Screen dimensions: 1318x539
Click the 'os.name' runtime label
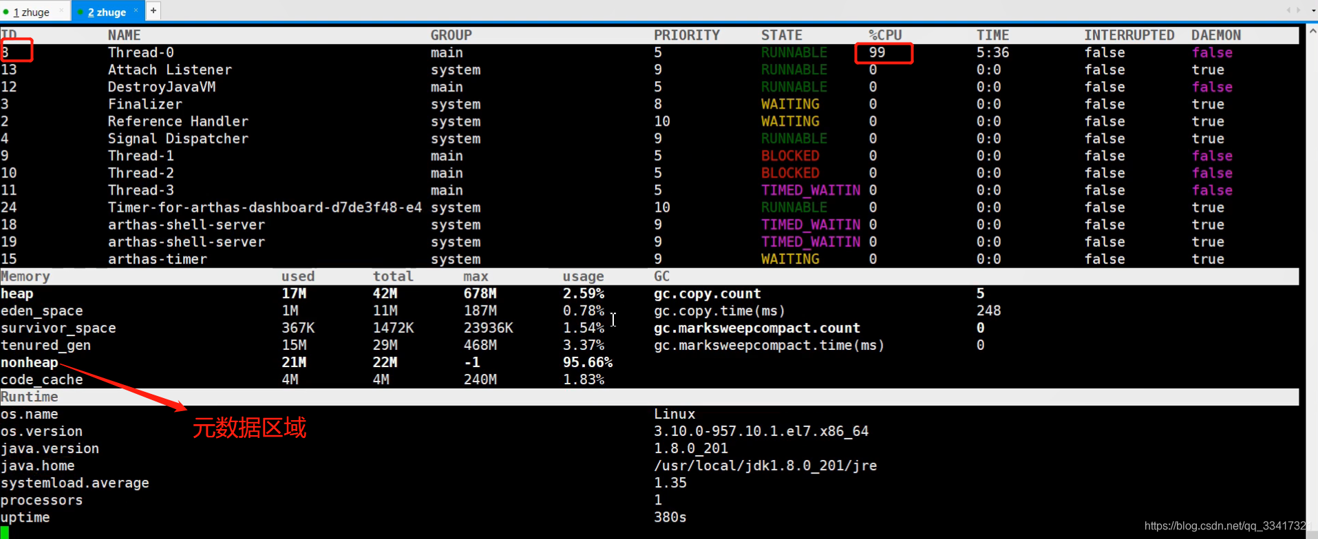point(29,414)
